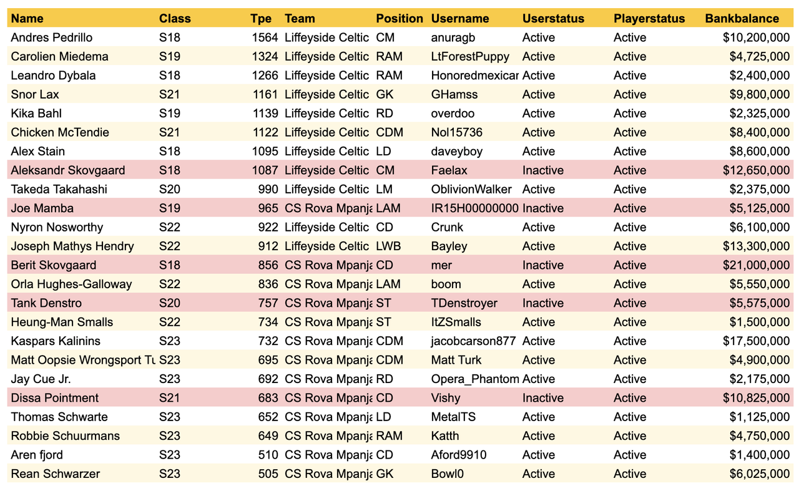Click Tpe value 505
799x486 pixels.
pos(268,474)
